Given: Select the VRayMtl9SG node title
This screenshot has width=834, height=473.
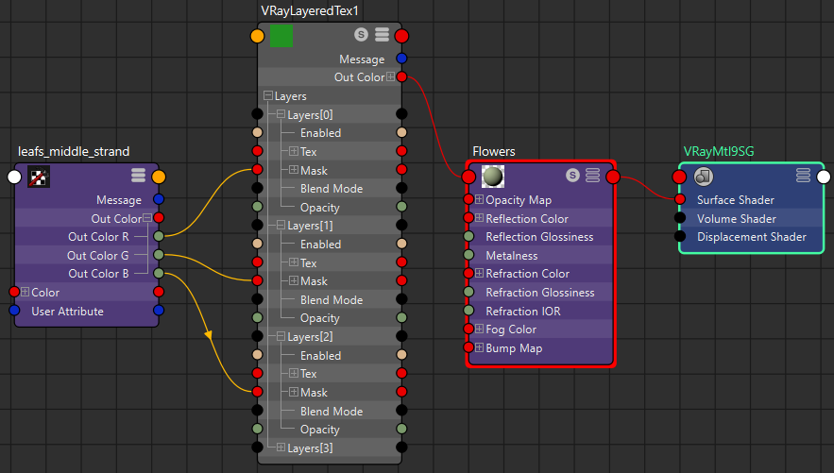Looking at the screenshot, I should 719,151.
